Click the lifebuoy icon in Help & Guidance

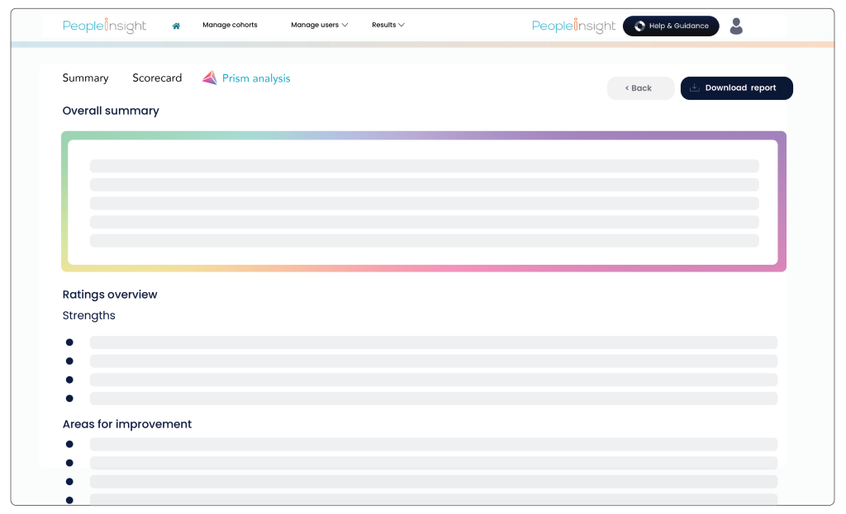639,26
